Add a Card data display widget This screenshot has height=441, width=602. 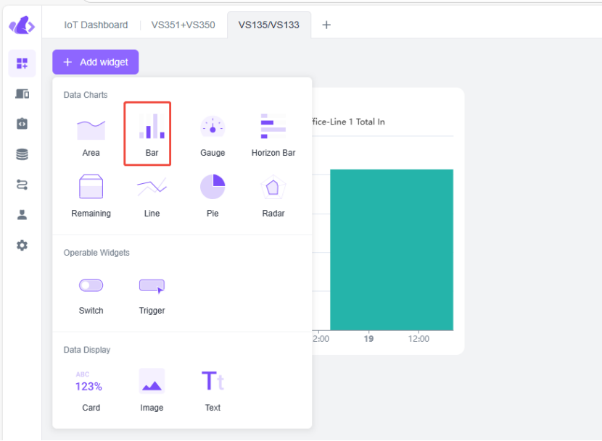click(x=91, y=390)
